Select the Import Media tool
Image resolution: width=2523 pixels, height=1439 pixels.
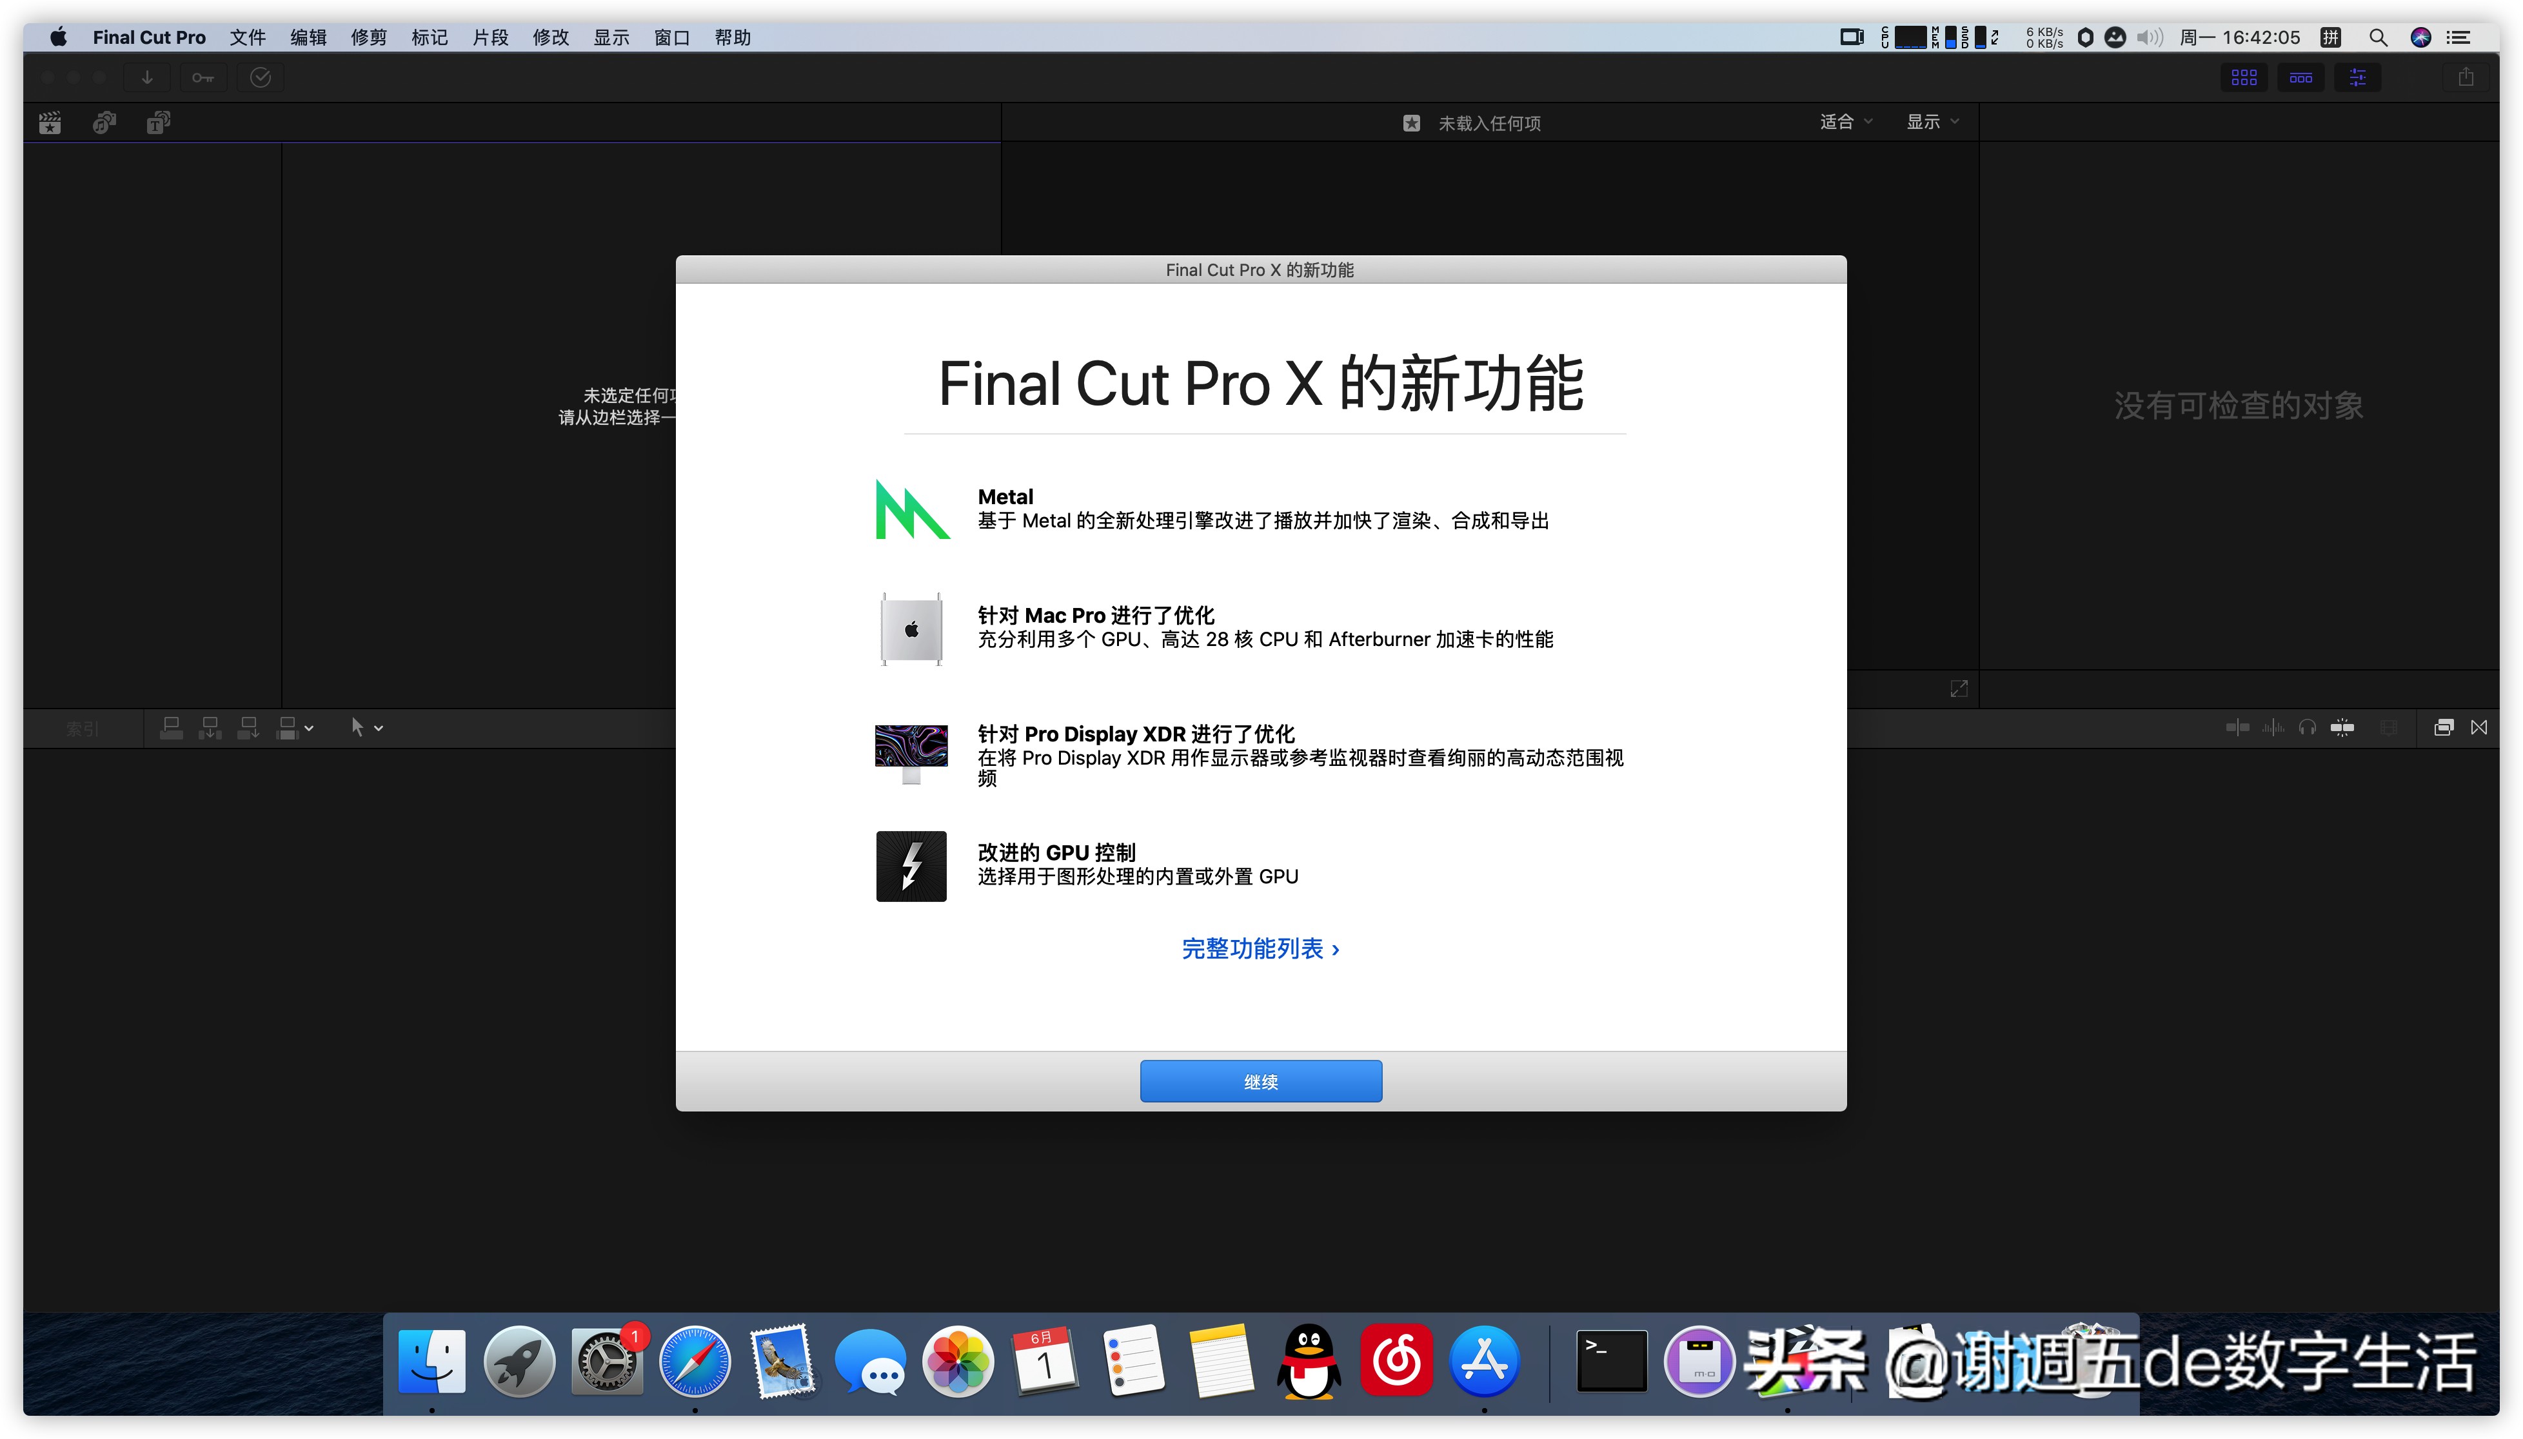(146, 77)
